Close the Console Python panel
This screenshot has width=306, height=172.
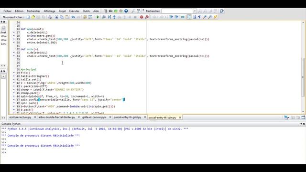coord(304,124)
